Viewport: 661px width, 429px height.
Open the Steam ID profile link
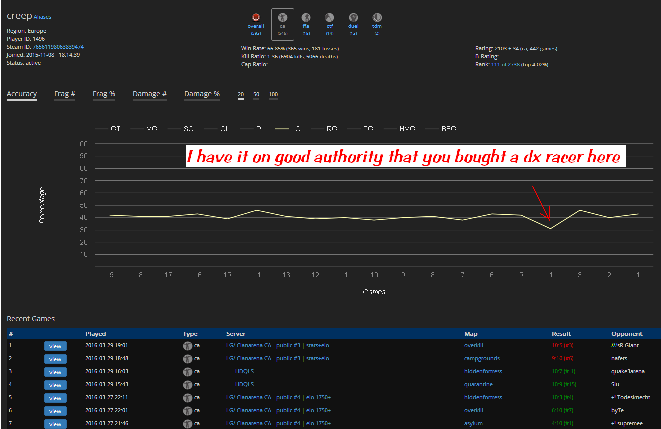tap(58, 47)
